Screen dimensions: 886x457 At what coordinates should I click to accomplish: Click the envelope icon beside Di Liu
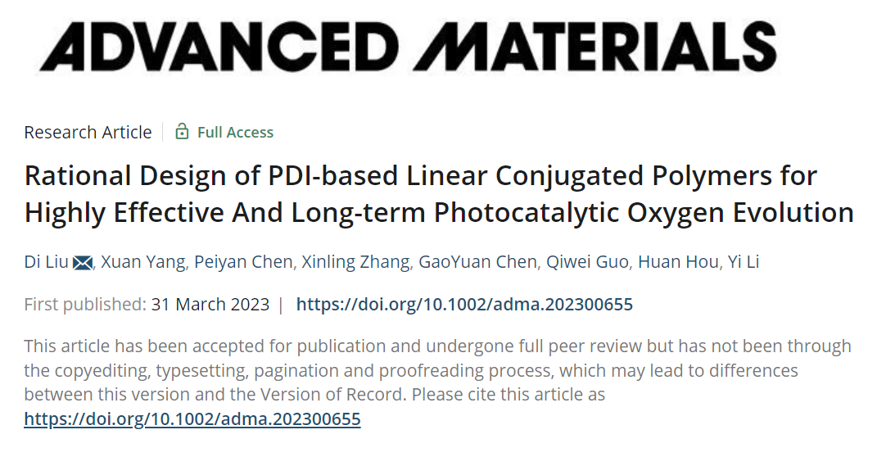tap(83, 263)
